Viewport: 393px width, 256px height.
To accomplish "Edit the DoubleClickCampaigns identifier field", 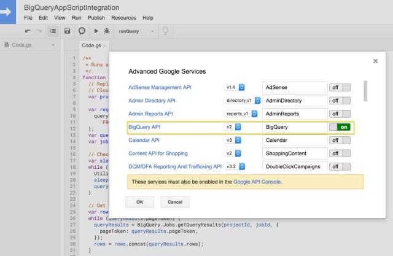I will (295, 166).
